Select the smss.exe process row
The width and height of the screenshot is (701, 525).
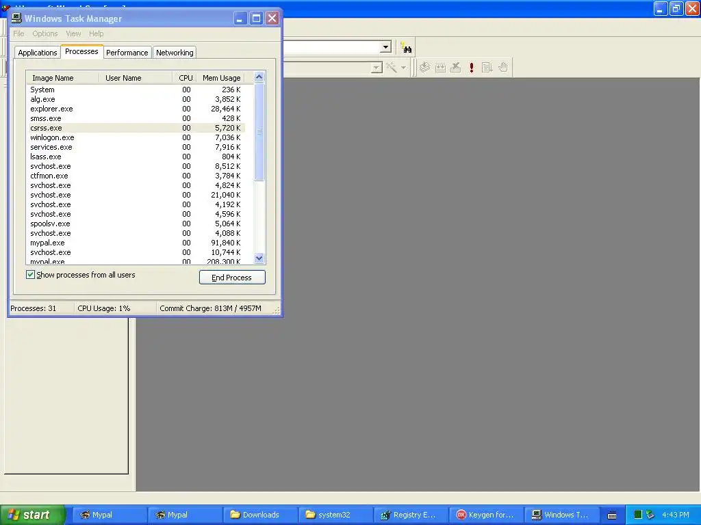pos(136,118)
